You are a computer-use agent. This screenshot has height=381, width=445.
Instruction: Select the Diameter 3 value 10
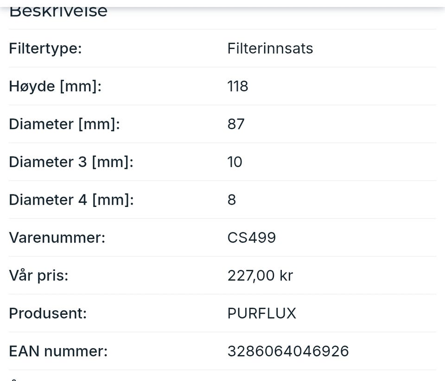point(235,162)
